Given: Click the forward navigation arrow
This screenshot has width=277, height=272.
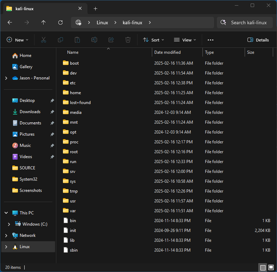Looking at the screenshot, I should point(27,22).
